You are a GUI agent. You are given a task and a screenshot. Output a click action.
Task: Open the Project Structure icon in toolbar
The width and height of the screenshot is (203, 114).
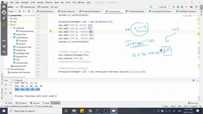[x=192, y=7]
